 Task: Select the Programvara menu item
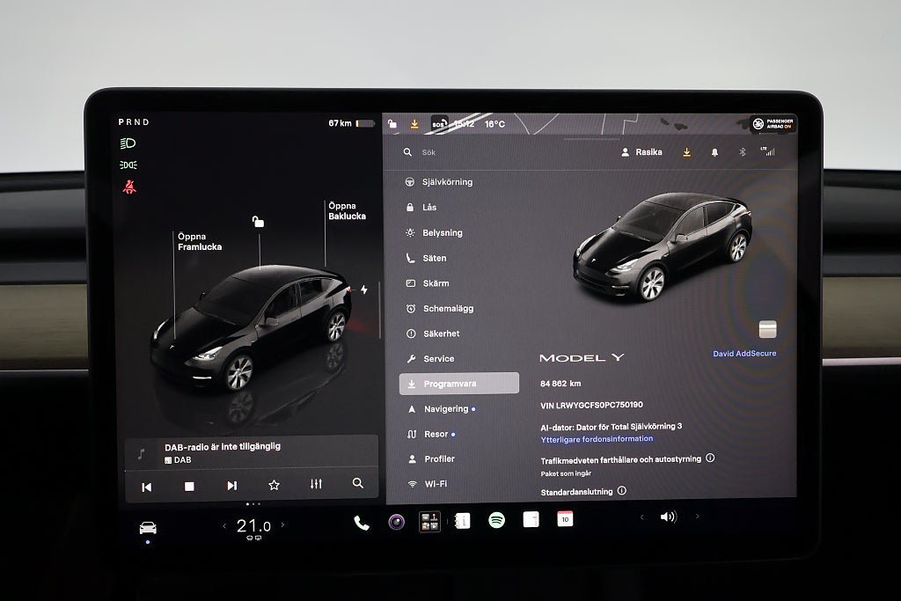(459, 384)
